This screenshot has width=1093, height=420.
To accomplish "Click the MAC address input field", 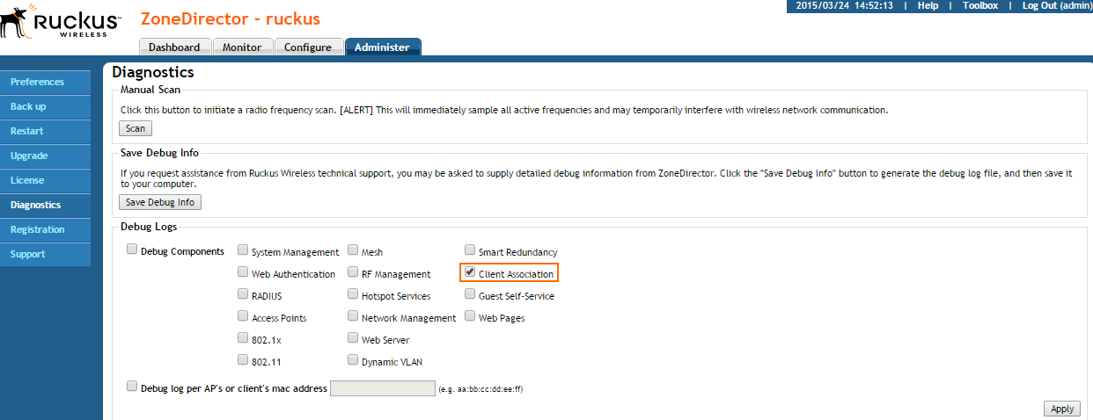I will point(383,388).
